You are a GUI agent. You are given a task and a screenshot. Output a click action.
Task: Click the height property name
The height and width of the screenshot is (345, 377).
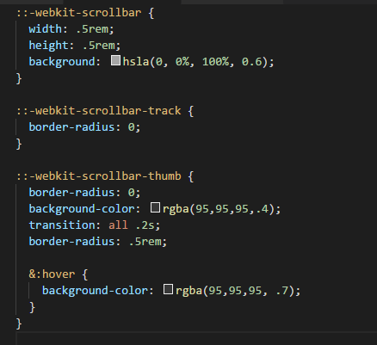pos(48,46)
